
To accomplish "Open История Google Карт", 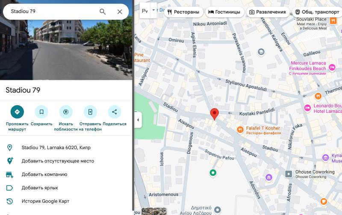I will click(45, 201).
